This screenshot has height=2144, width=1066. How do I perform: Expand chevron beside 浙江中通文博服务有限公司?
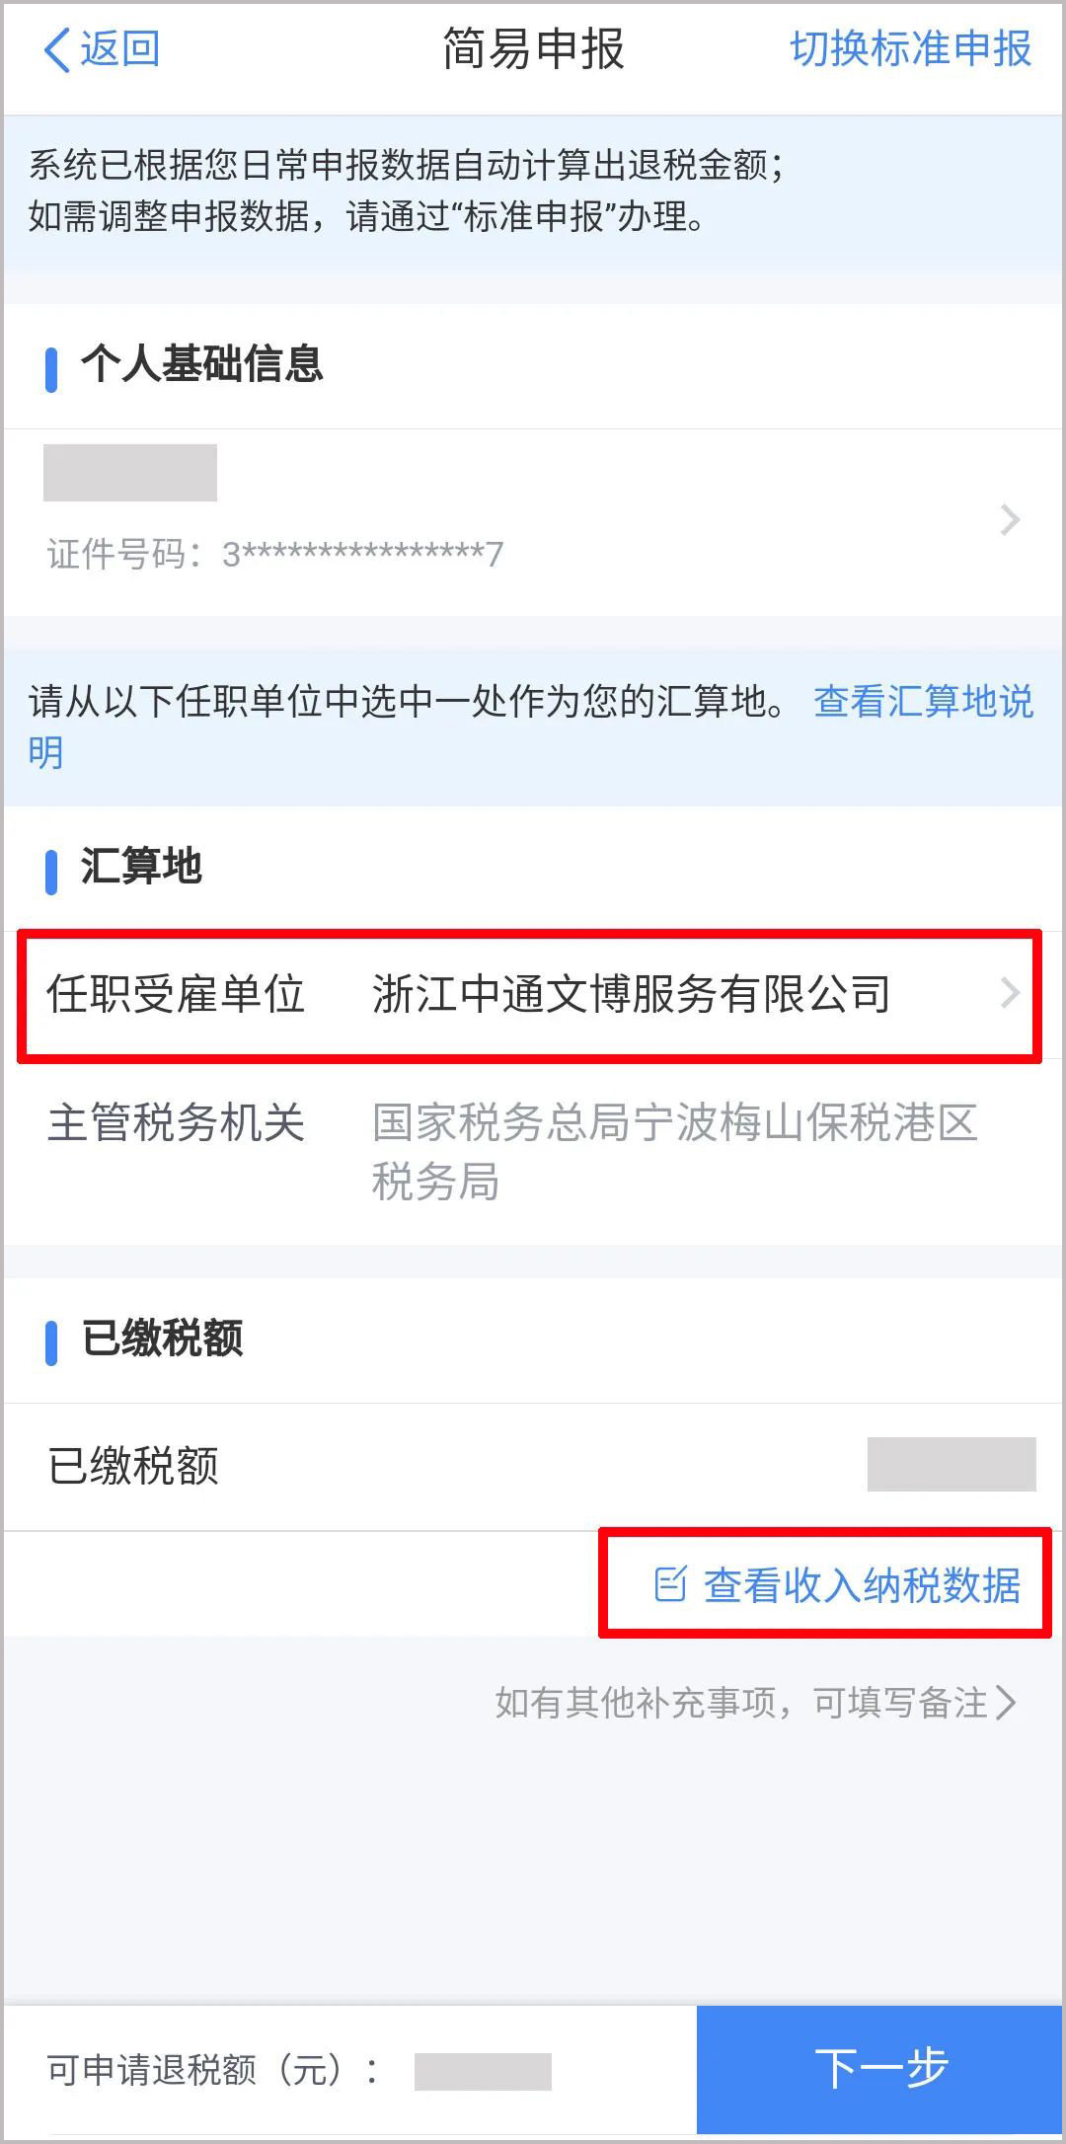click(1010, 993)
